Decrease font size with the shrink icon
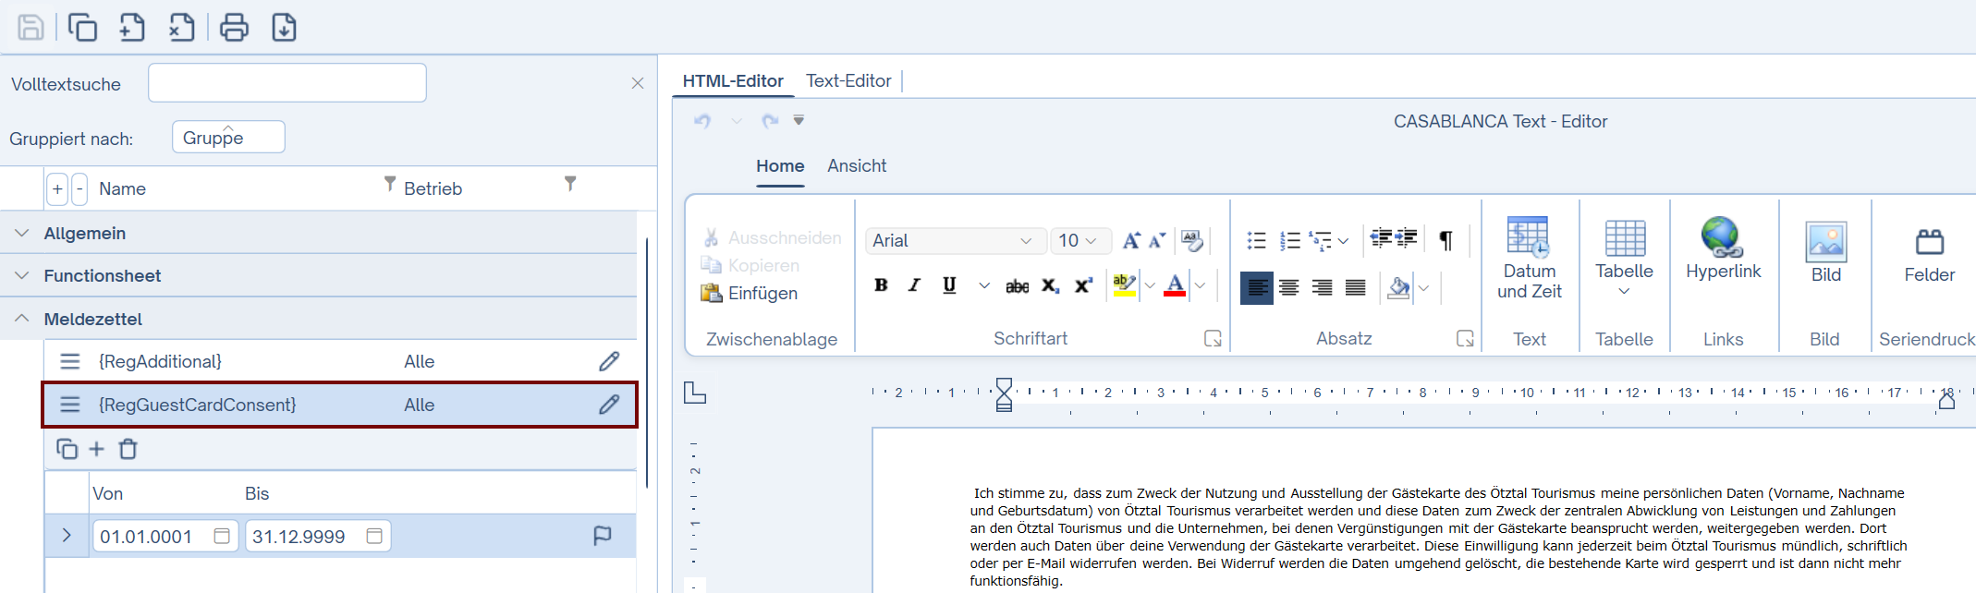 coord(1157,241)
